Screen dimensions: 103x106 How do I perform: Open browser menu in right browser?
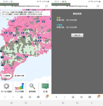[x=98, y=97]
